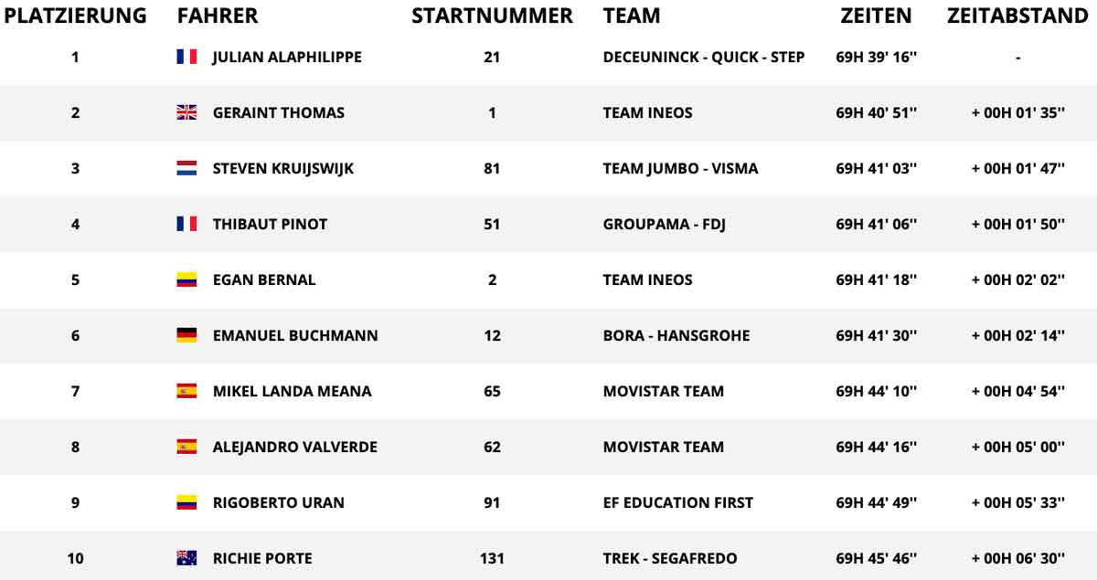Click the German flag beside Emanuel Buchmann

pyautogui.click(x=186, y=335)
